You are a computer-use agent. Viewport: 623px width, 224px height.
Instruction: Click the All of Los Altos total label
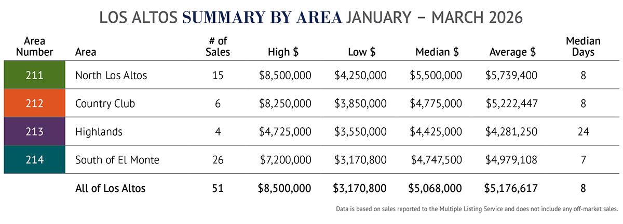110,188
